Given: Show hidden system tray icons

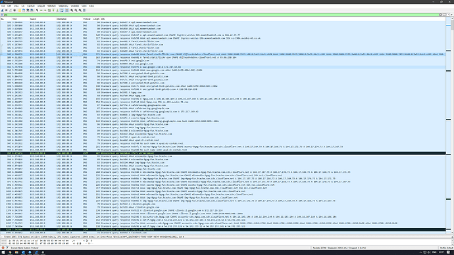Looking at the screenshot, I should tap(420, 252).
